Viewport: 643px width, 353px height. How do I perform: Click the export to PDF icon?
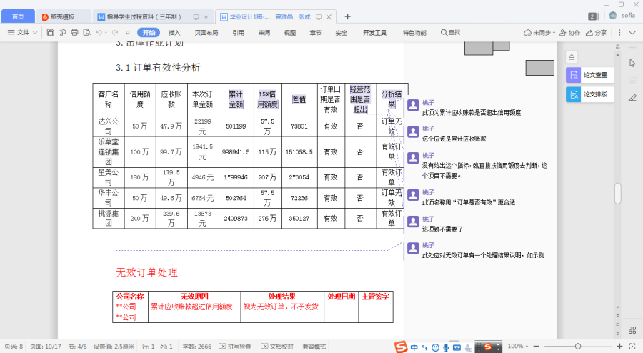point(62,32)
